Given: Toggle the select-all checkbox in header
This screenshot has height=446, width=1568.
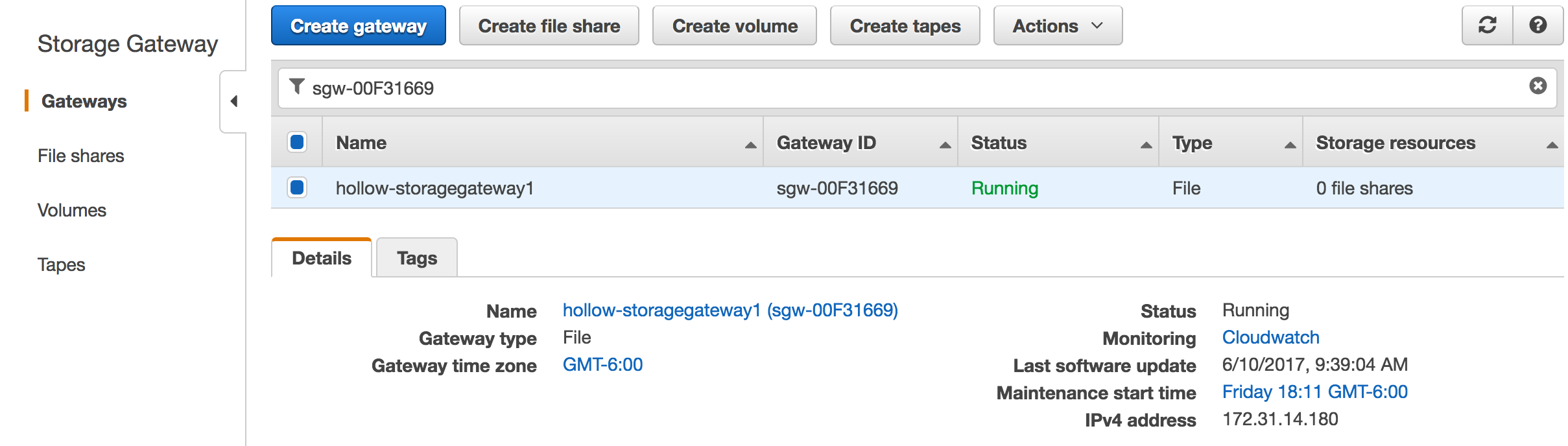Looking at the screenshot, I should click(x=297, y=142).
